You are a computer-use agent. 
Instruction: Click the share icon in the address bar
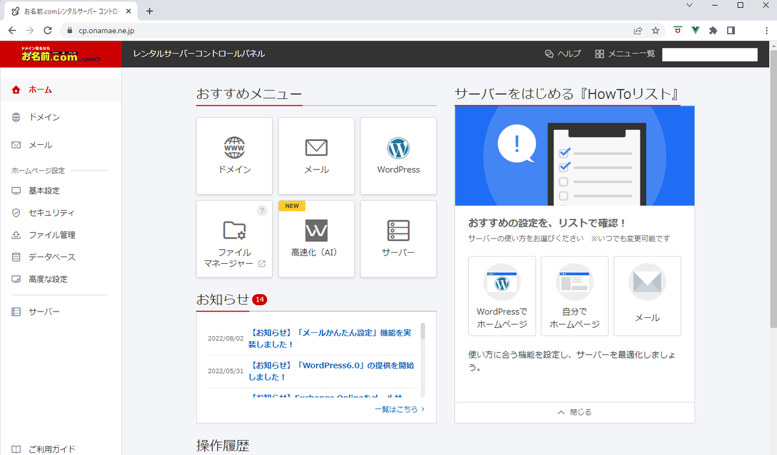point(638,30)
